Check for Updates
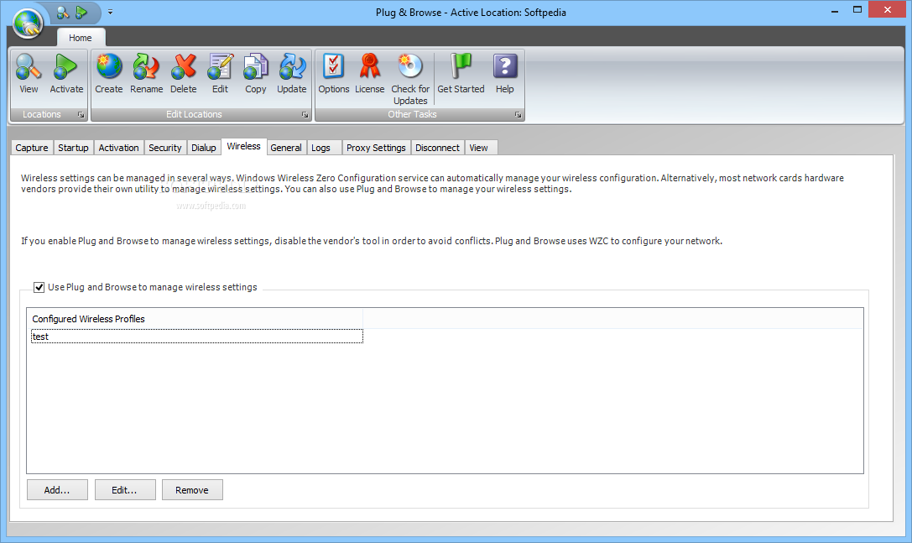The image size is (912, 543). tap(410, 79)
